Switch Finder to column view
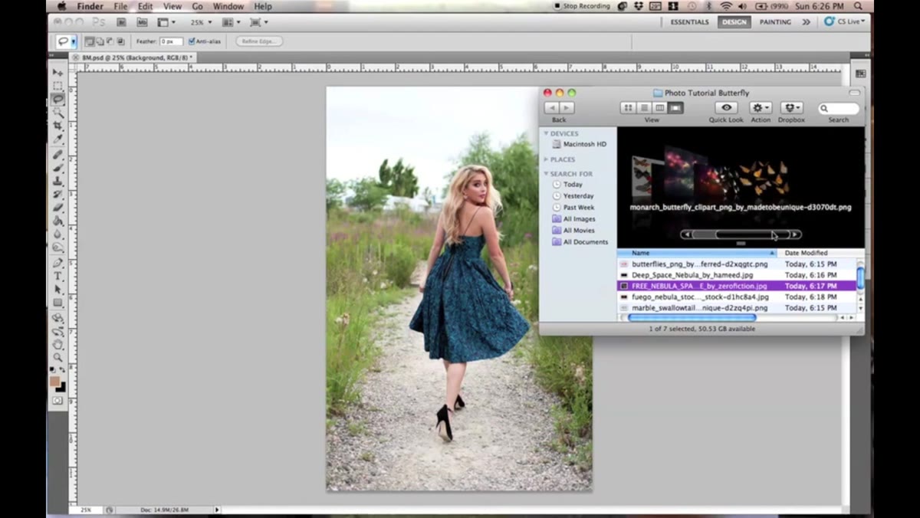The width and height of the screenshot is (920, 518). tap(659, 108)
